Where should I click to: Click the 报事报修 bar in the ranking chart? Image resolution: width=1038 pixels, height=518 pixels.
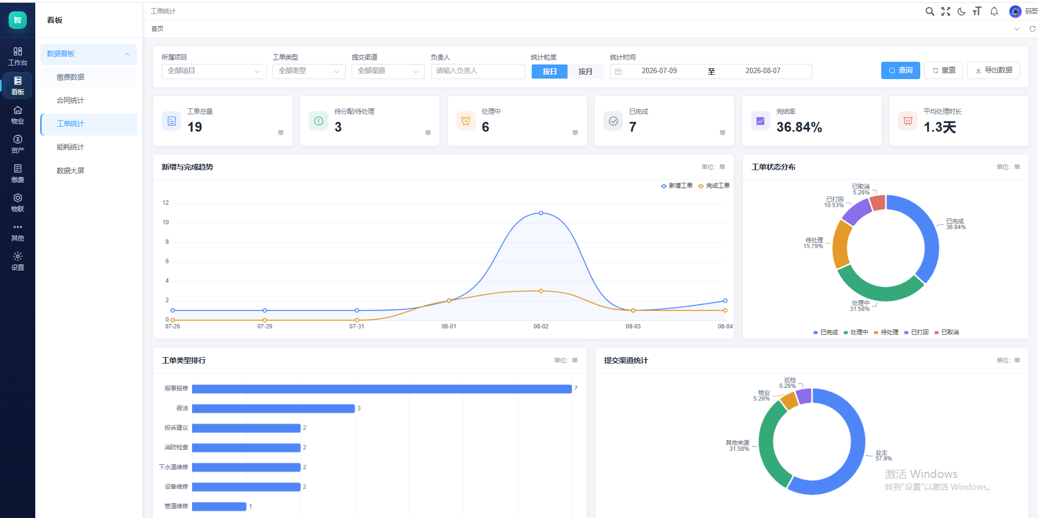coord(381,388)
